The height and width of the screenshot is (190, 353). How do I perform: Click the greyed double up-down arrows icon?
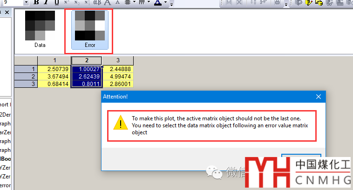pyautogui.click(x=253, y=2)
